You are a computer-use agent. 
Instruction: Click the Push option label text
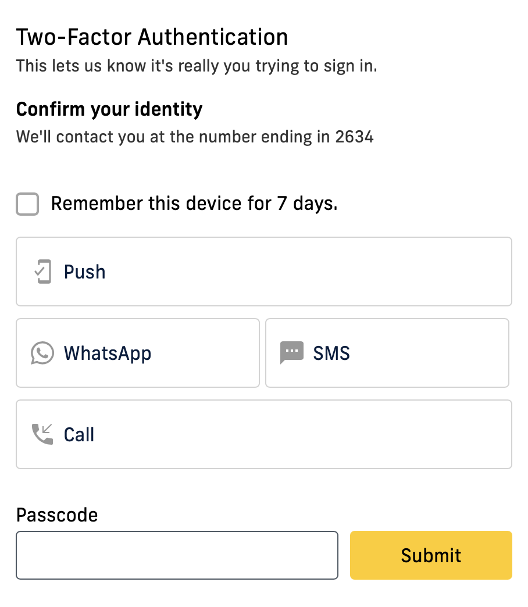[84, 271]
